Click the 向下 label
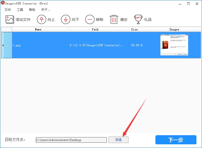Image resolution: width=202 pixels, height=148 pixels. (75, 20)
